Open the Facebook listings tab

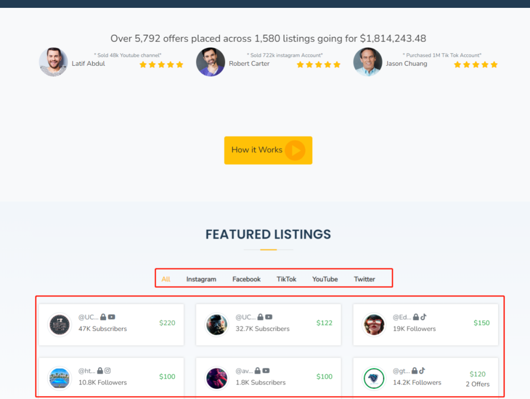(246, 279)
